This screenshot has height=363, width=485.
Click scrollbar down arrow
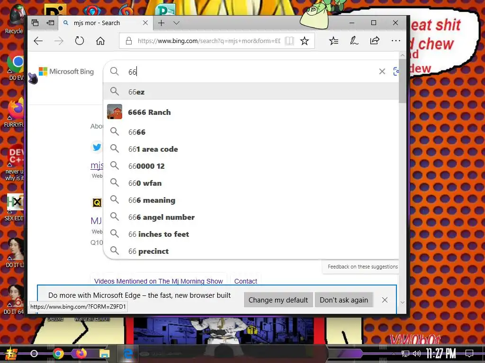[403, 302]
